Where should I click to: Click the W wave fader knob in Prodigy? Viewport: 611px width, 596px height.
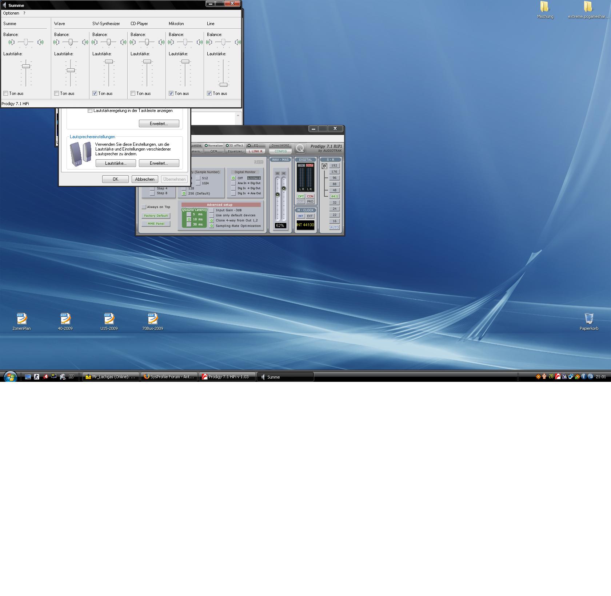(x=277, y=195)
